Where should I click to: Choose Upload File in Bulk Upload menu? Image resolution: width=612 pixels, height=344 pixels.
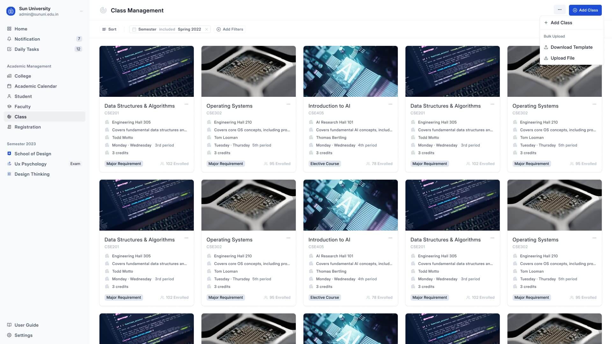click(x=572, y=58)
